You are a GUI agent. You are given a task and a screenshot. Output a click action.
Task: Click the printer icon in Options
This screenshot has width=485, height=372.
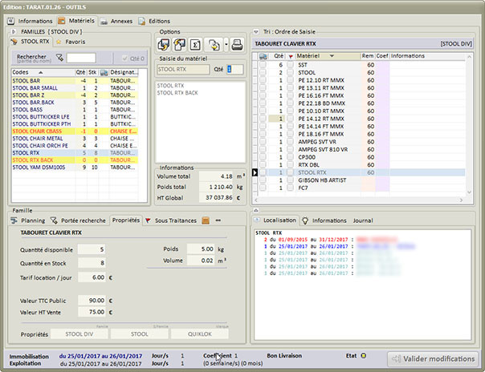(238, 43)
